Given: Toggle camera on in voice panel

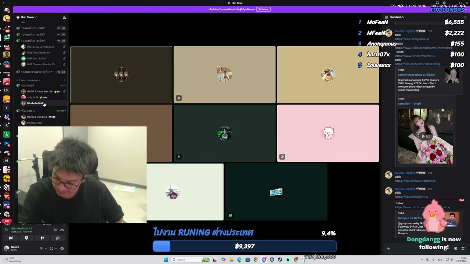Looking at the screenshot, I should [11, 238].
